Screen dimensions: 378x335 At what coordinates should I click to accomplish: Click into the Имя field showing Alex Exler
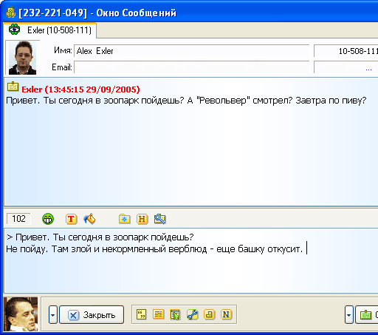pyautogui.click(x=191, y=51)
